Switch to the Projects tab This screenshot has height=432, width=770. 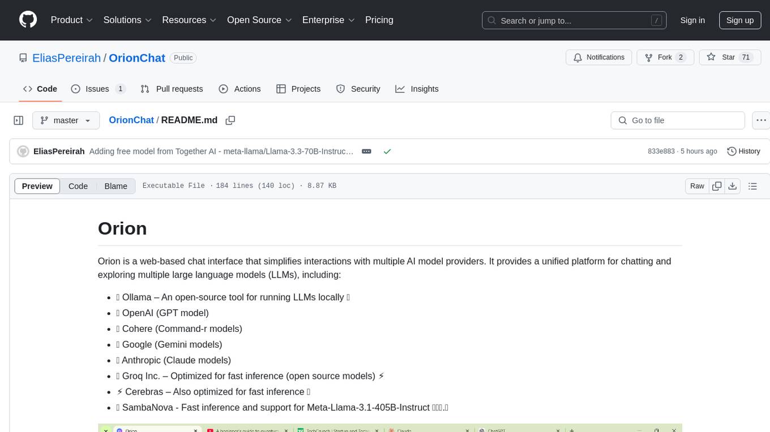pos(298,89)
